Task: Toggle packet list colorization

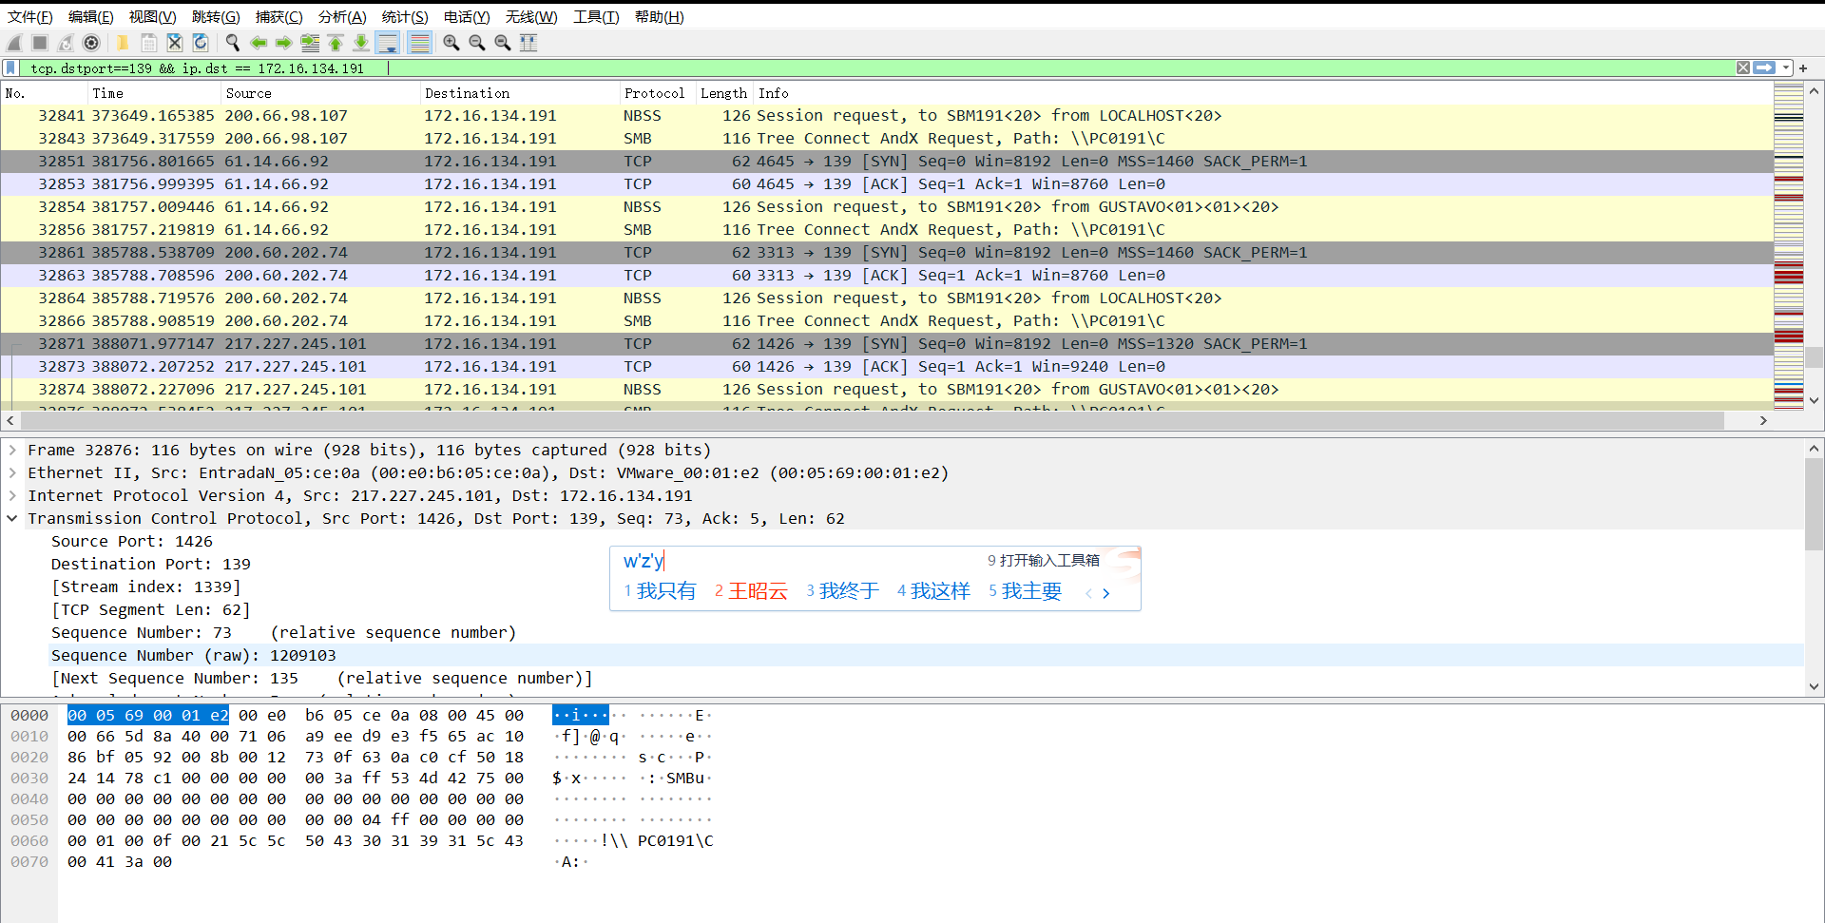Action: pos(419,43)
